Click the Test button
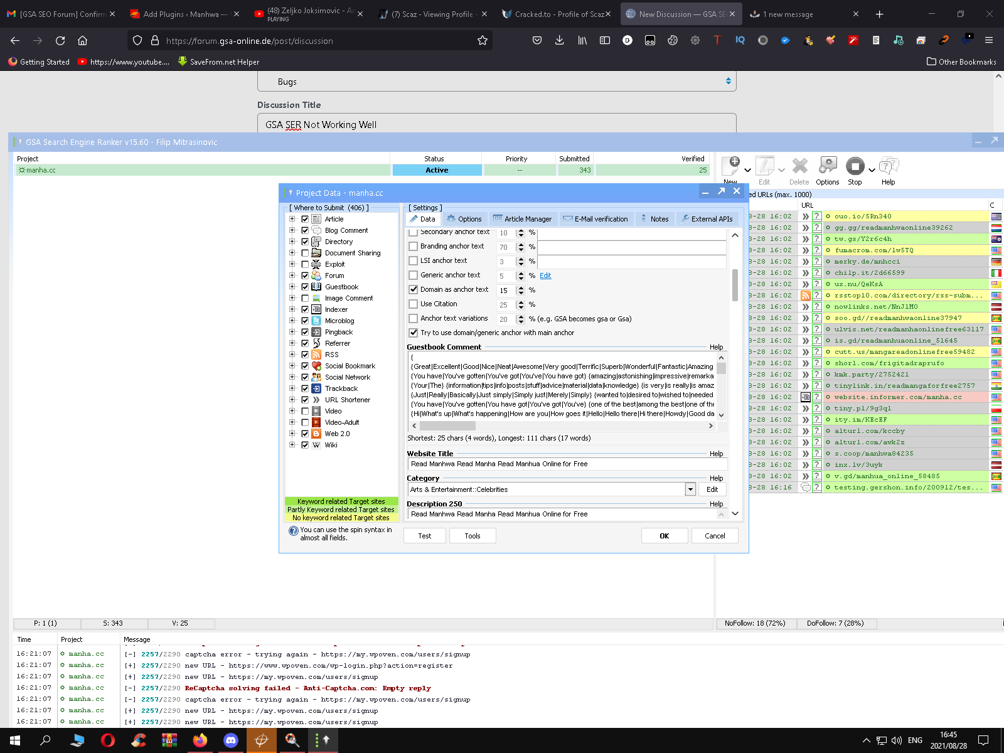The height and width of the screenshot is (753, 1004). click(425, 536)
